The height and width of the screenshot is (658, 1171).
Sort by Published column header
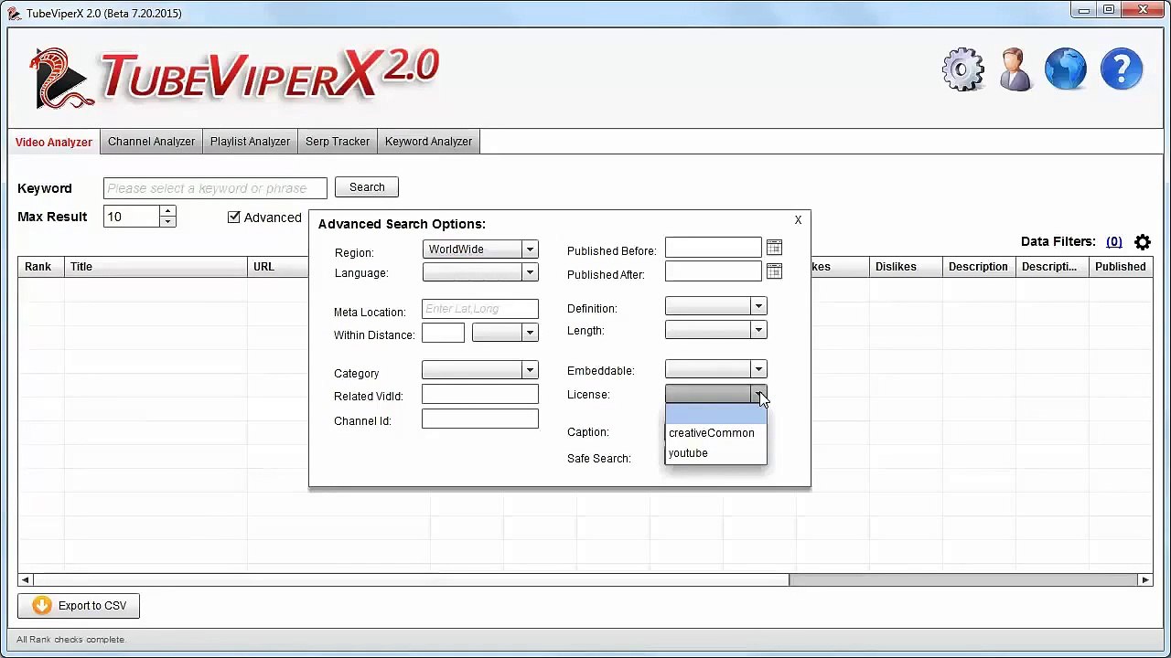click(1120, 267)
